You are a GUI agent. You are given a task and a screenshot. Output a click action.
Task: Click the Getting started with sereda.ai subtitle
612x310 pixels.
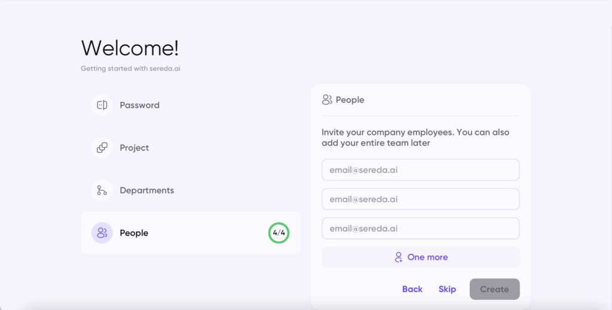pyautogui.click(x=130, y=69)
